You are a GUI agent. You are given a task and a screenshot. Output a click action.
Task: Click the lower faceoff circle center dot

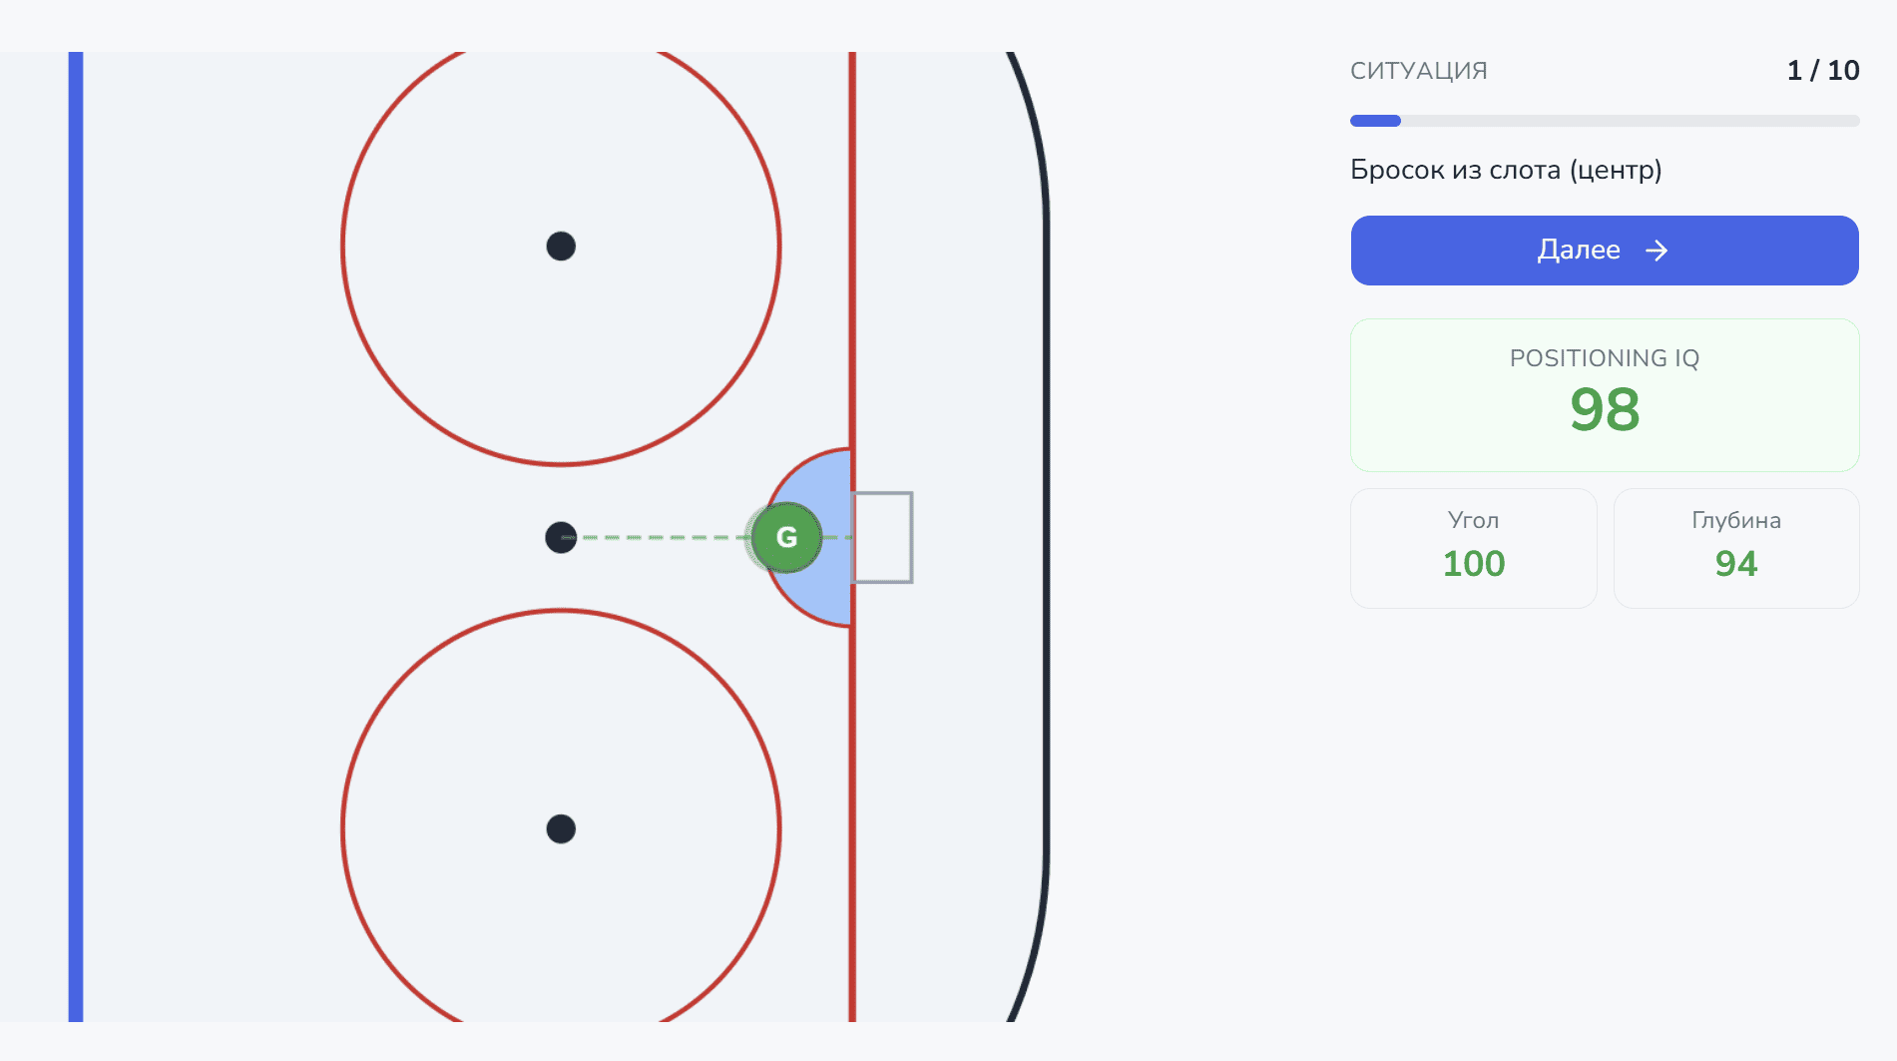coord(561,828)
